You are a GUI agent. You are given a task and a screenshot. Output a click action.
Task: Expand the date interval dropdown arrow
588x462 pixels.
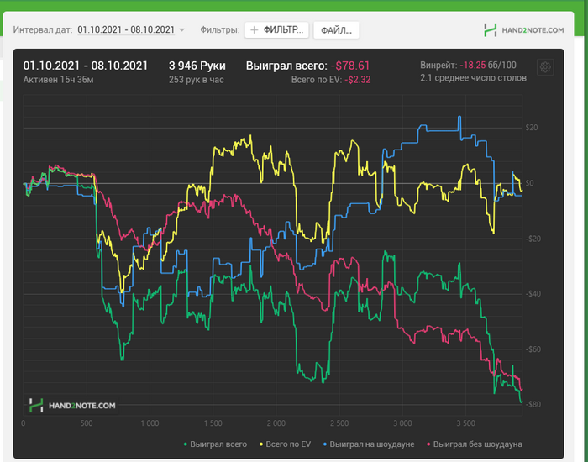click(x=182, y=30)
